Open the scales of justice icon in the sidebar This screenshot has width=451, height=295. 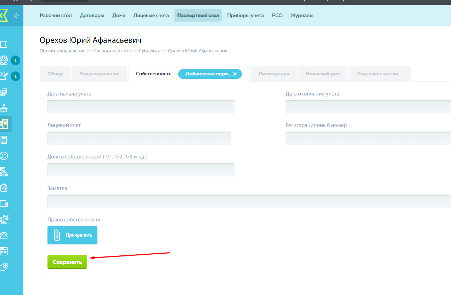[4, 219]
